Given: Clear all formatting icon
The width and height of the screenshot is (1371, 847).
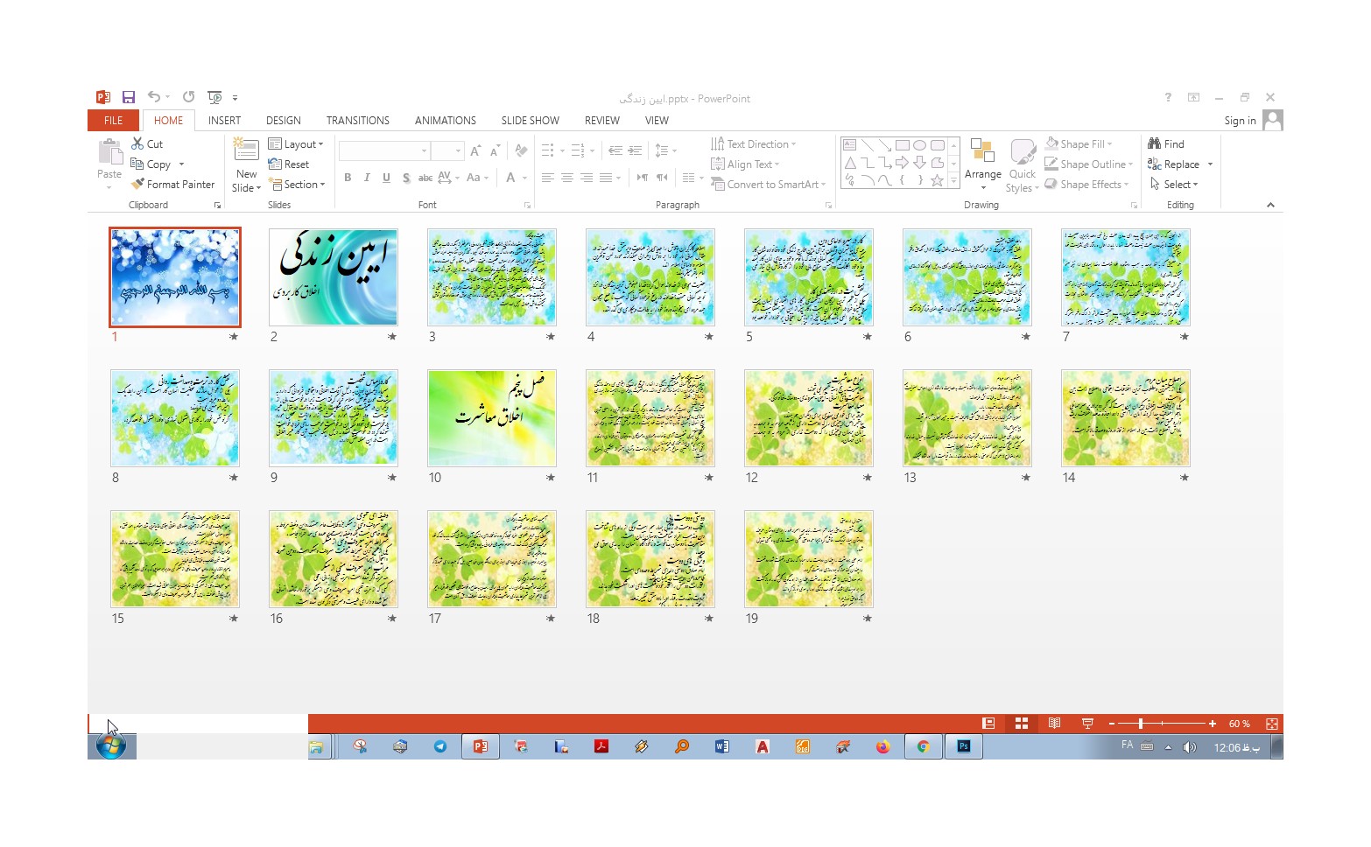Looking at the screenshot, I should tap(521, 150).
